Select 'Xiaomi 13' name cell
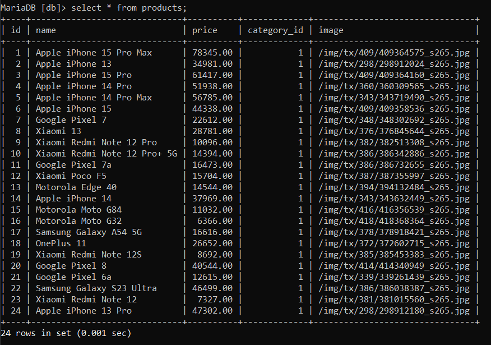The width and height of the screenshot is (491, 345). [58, 131]
